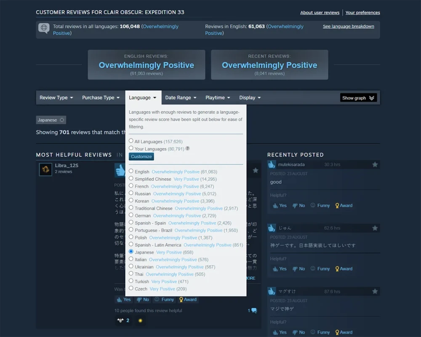Give Award to じゅん review
421x337 pixels.
pyautogui.click(x=344, y=269)
